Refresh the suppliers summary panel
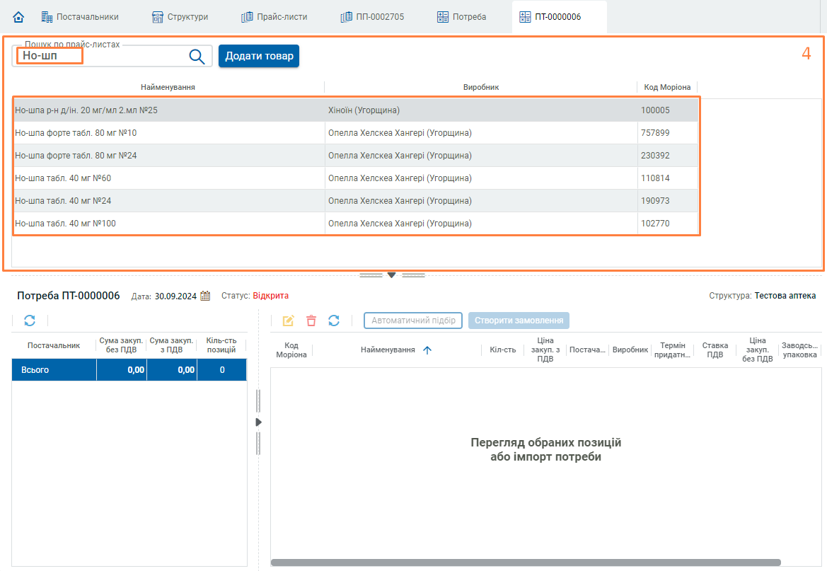Viewport: 827px width, 571px height. (30, 321)
